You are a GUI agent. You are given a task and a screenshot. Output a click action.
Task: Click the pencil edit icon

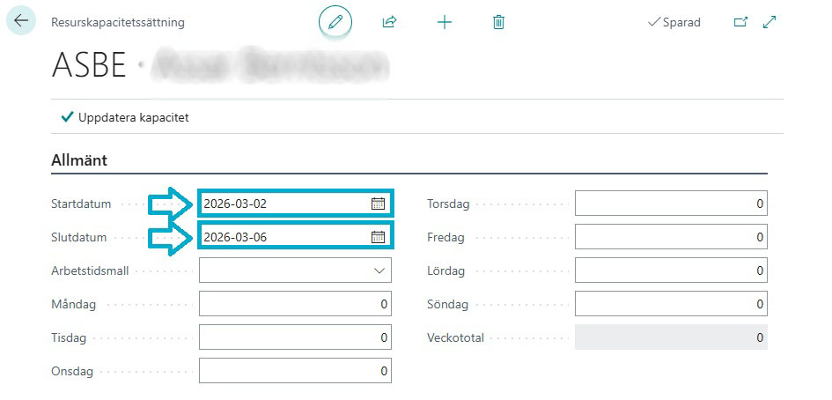tap(335, 22)
